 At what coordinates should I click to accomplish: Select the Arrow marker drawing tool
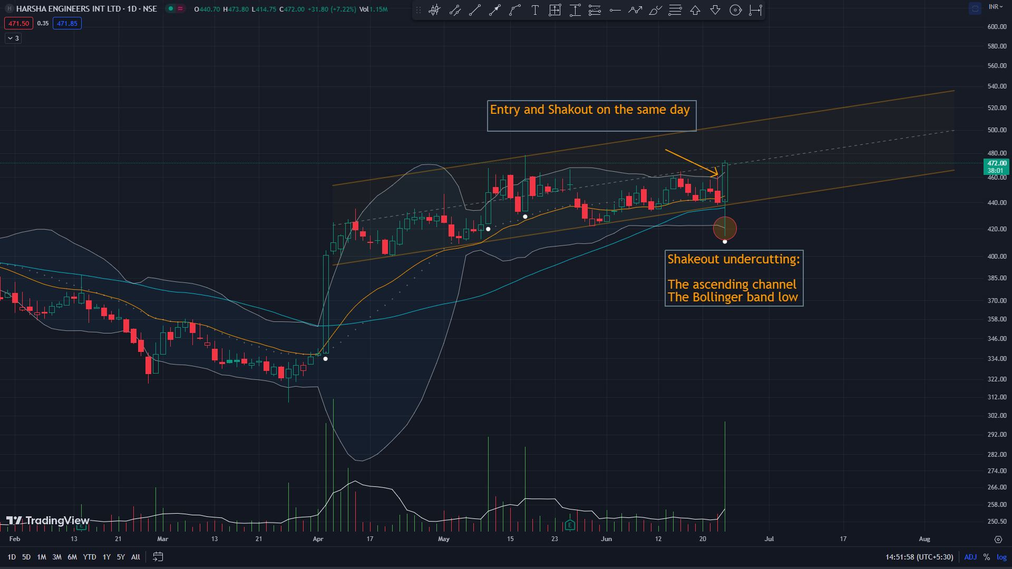pyautogui.click(x=494, y=10)
